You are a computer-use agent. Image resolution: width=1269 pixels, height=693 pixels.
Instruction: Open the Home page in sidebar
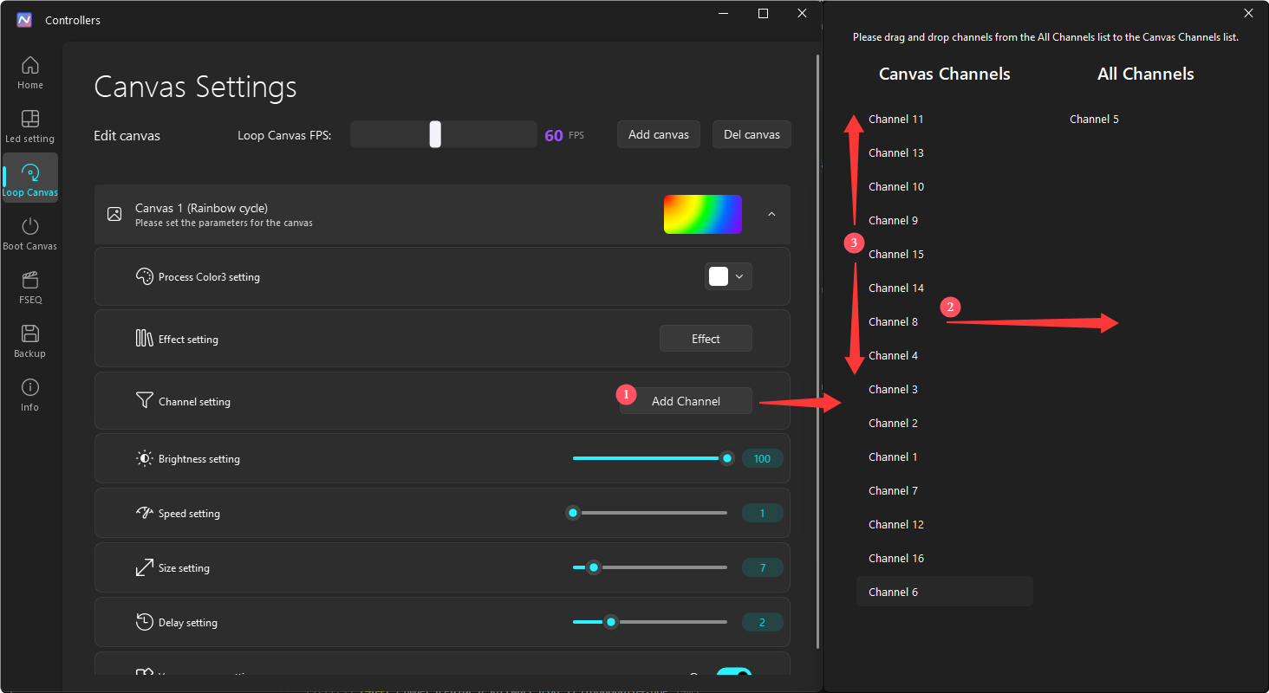click(x=30, y=73)
